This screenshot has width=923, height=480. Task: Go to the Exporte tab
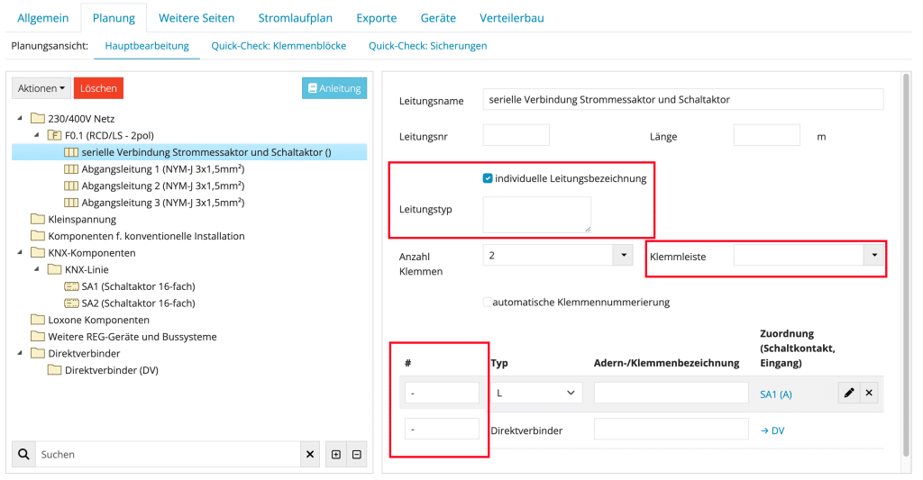tap(377, 18)
